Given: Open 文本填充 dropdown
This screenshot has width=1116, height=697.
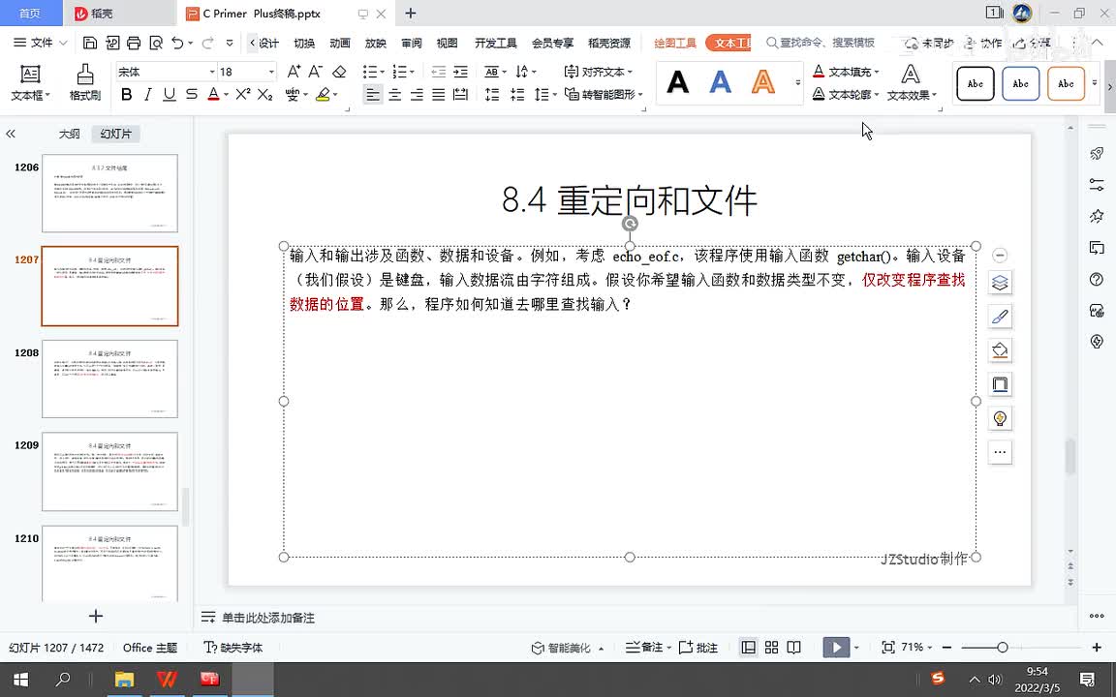Looking at the screenshot, I should 846,71.
